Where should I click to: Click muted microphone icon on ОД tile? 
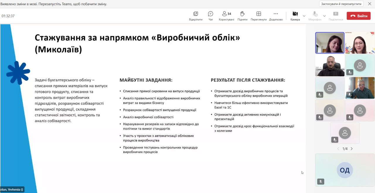pos(321,182)
